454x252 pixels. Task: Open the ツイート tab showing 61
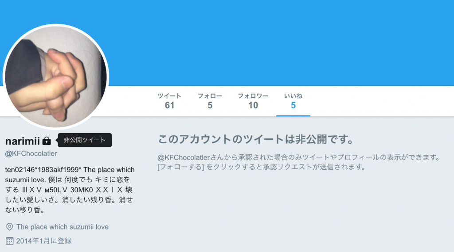point(169,101)
